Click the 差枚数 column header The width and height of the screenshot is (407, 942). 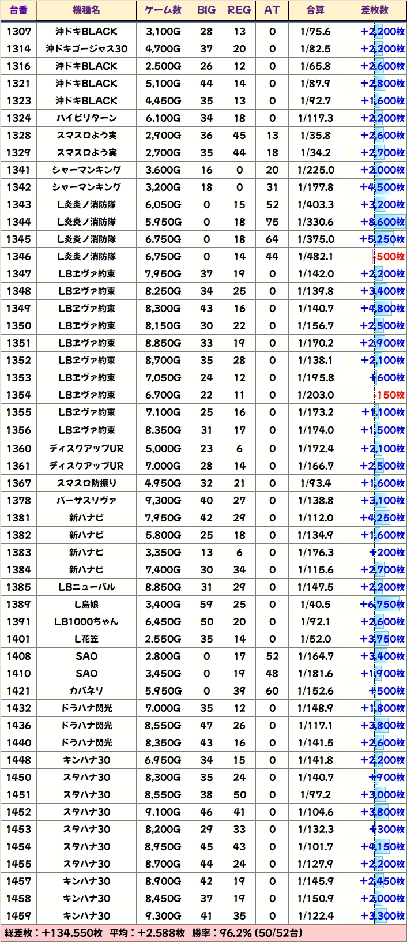point(375,10)
